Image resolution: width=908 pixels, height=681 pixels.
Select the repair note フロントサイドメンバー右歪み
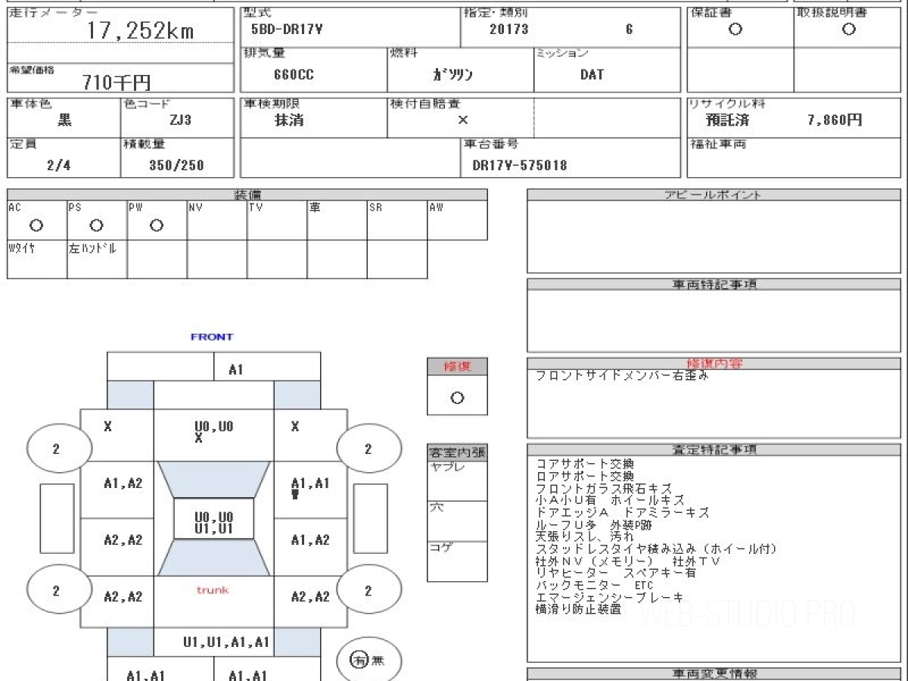(x=622, y=375)
